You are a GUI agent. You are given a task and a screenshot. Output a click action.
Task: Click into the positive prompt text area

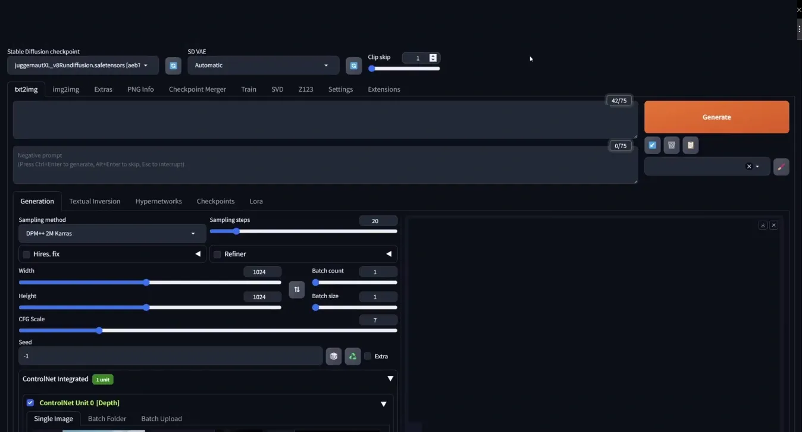[325, 120]
